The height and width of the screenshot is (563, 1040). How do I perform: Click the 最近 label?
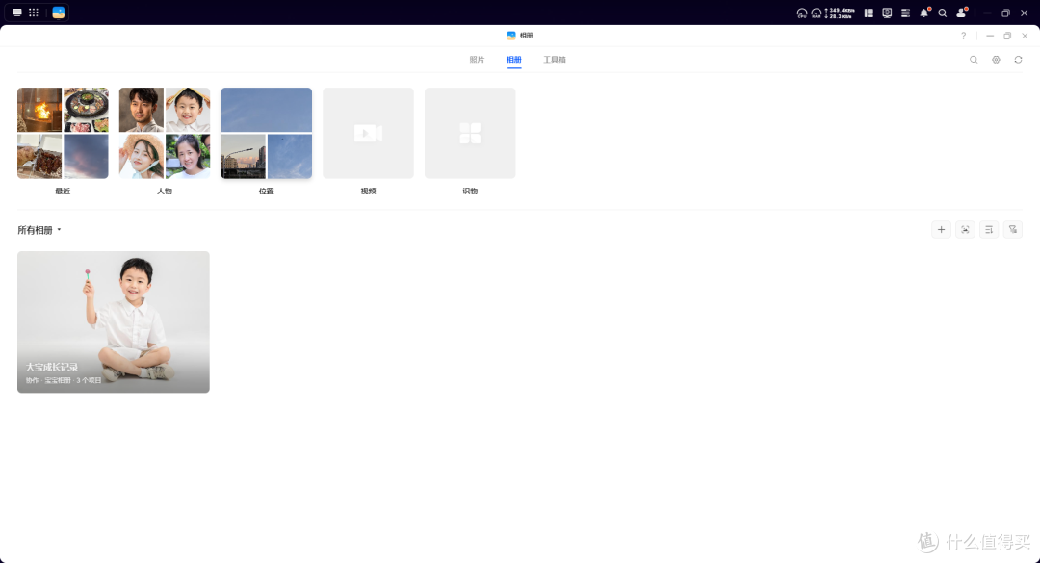click(63, 191)
